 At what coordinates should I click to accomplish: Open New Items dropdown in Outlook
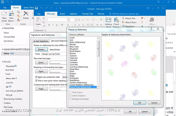point(11,17)
